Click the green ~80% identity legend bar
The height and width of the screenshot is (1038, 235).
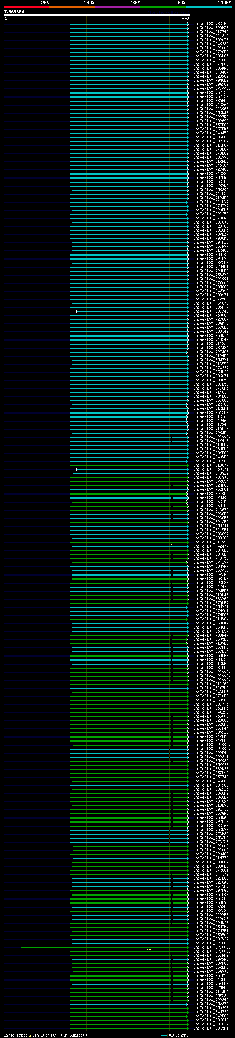click(163, 7)
